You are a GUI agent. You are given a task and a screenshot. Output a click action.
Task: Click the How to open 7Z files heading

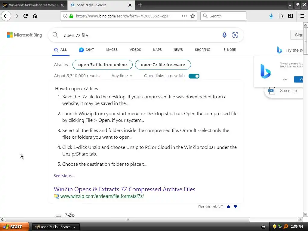coord(76,89)
